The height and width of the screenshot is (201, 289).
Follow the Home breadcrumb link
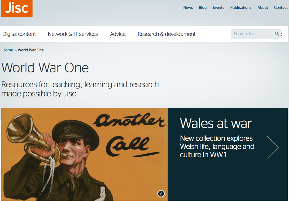tap(8, 50)
